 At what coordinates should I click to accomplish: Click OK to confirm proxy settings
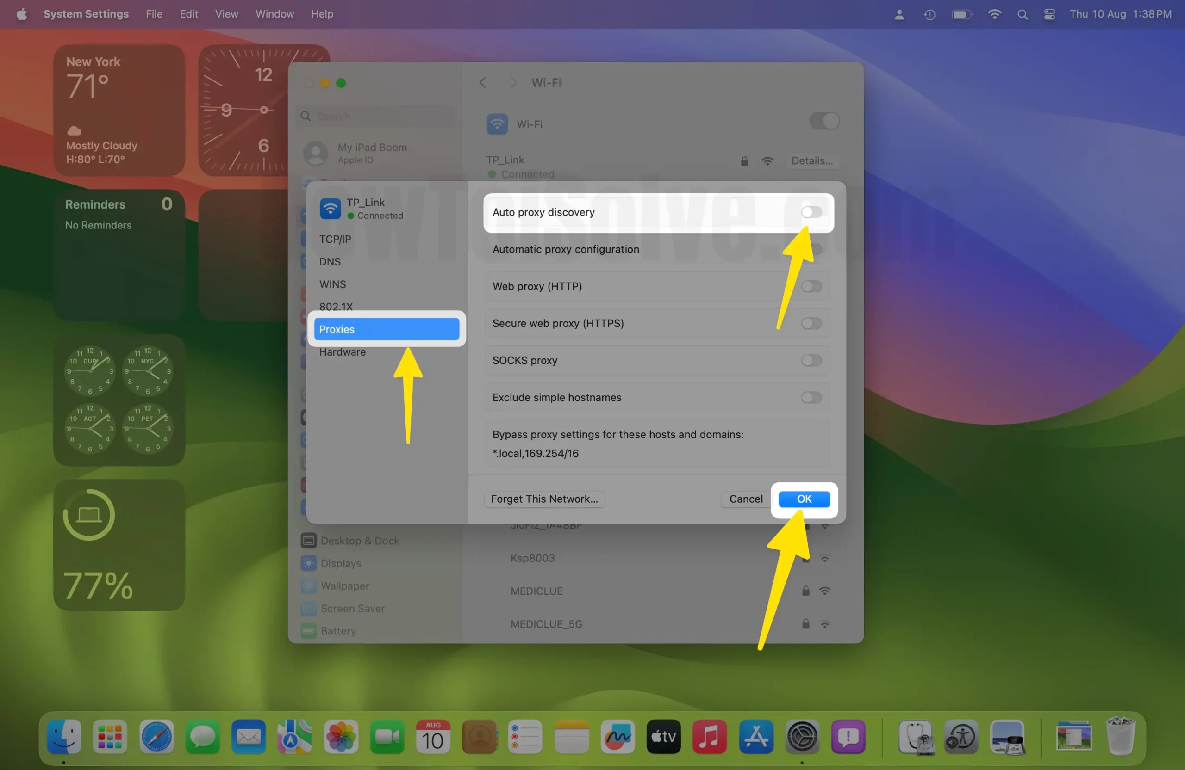click(x=804, y=498)
